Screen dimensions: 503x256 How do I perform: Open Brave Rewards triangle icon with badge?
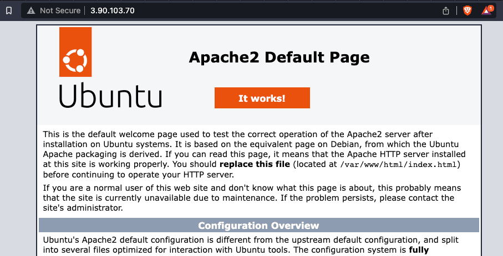487,11
